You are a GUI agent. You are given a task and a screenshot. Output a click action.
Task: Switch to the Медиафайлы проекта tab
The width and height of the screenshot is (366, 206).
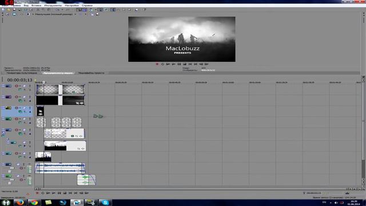(91, 73)
